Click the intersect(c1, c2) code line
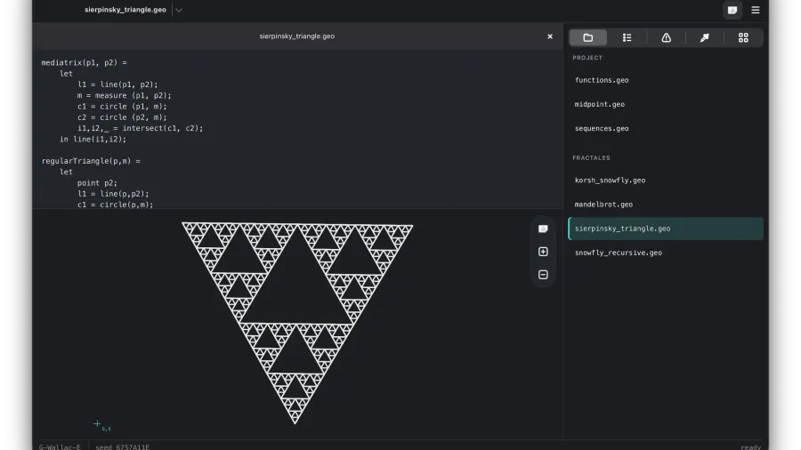This screenshot has width=801, height=450. click(x=140, y=129)
